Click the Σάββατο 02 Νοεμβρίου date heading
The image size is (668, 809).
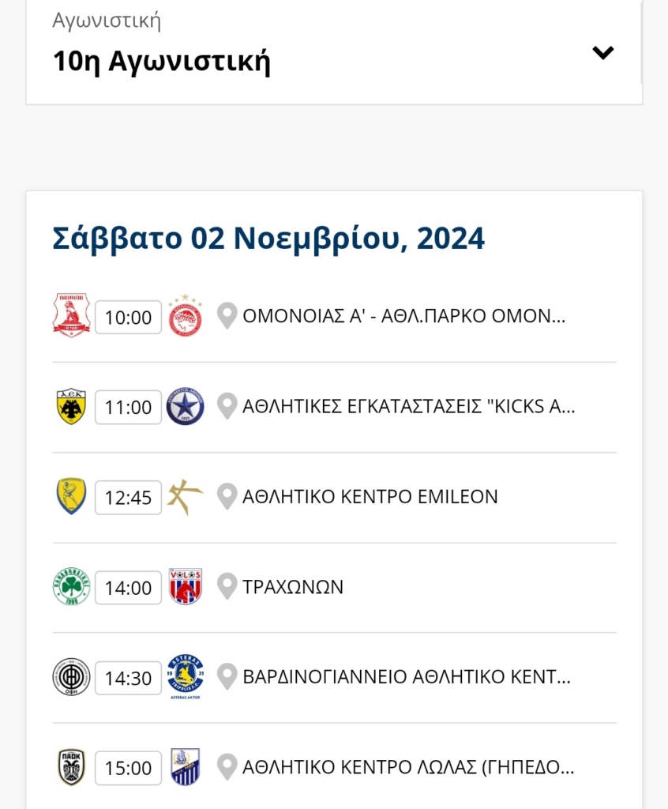pyautogui.click(x=268, y=239)
